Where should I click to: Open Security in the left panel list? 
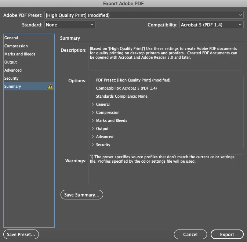(x=29, y=78)
